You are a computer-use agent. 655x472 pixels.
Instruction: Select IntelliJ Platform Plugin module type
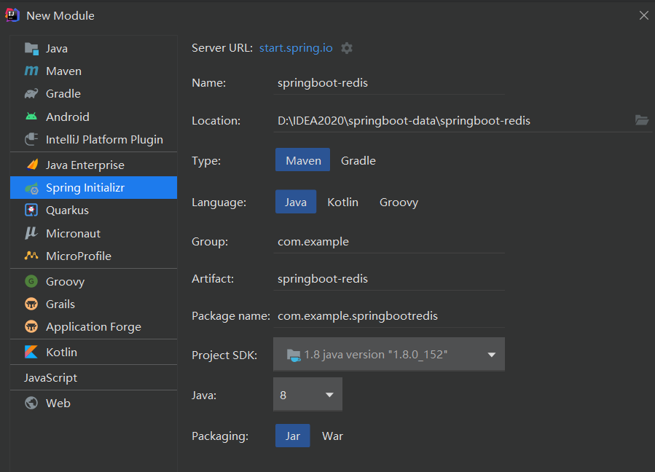click(x=93, y=140)
